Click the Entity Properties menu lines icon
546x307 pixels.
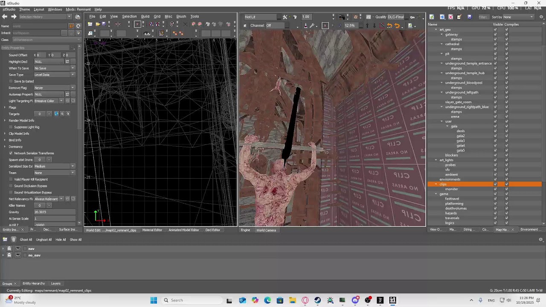(73, 48)
